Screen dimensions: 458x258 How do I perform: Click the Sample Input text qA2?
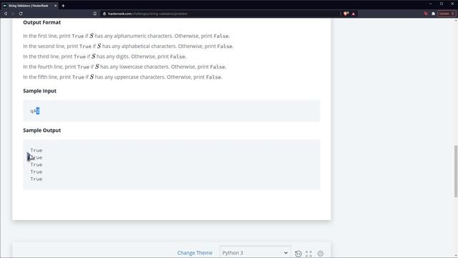pyautogui.click(x=35, y=111)
